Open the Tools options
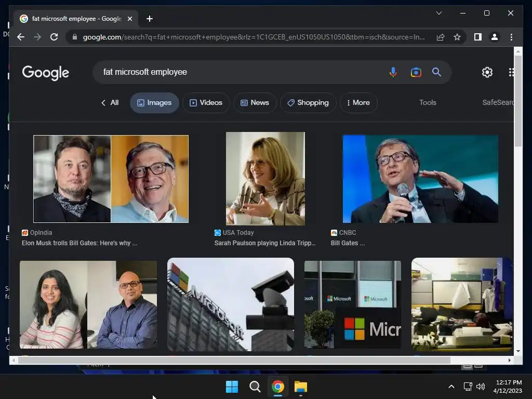This screenshot has width=532, height=399. [428, 102]
